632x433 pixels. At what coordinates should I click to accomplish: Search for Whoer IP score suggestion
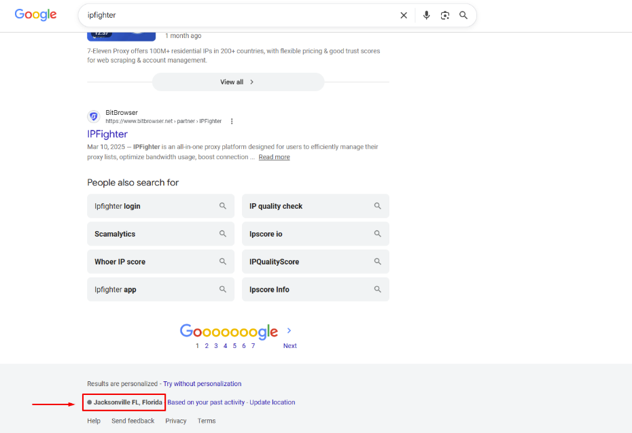pyautogui.click(x=160, y=262)
